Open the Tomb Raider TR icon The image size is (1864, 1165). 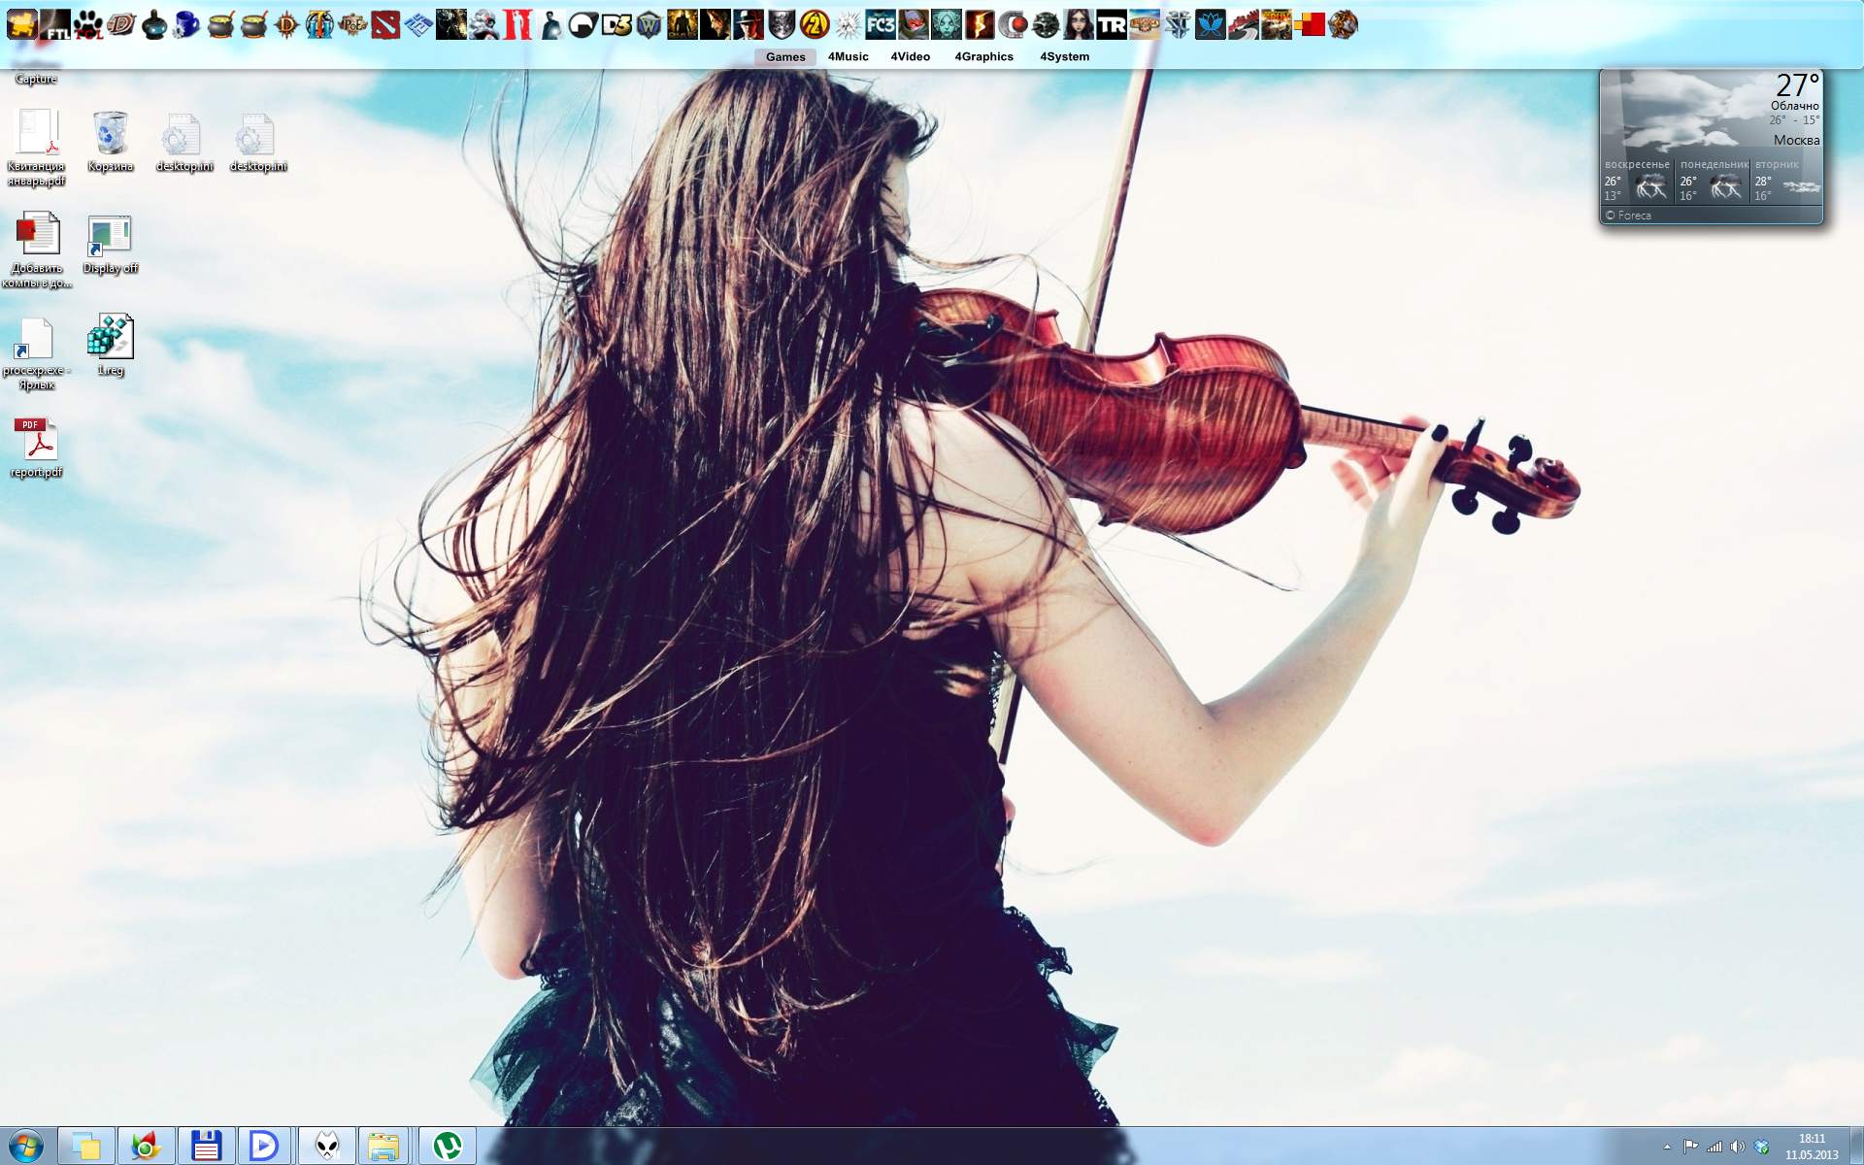pyautogui.click(x=1112, y=24)
